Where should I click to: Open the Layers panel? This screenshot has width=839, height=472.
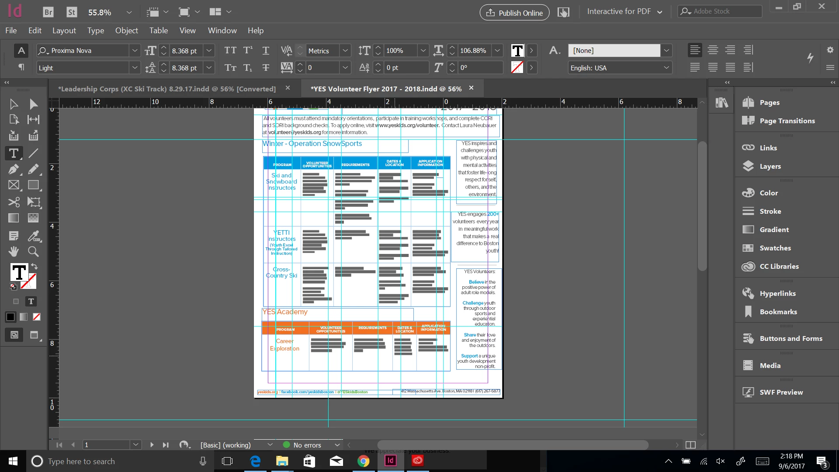coord(770,166)
